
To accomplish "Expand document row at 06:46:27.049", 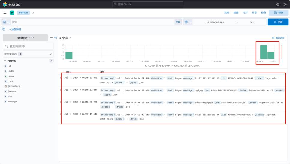I will pyautogui.click(x=60, y=90).
